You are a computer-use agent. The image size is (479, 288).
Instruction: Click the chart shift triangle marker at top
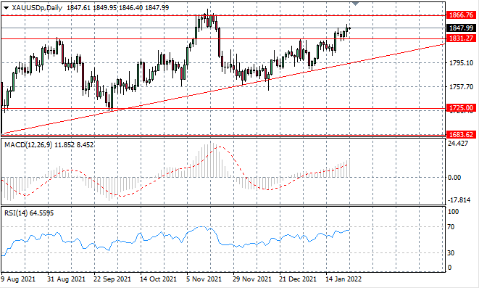pyautogui.click(x=355, y=4)
